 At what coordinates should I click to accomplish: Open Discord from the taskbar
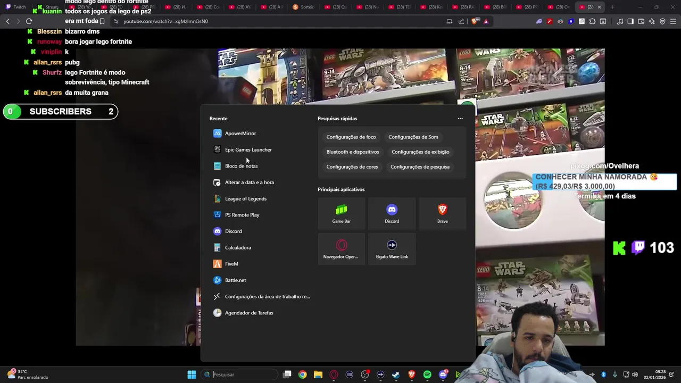pyautogui.click(x=443, y=374)
